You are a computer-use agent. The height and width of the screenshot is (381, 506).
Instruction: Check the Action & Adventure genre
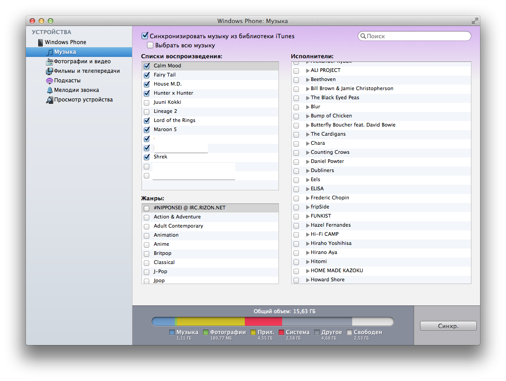(x=147, y=217)
